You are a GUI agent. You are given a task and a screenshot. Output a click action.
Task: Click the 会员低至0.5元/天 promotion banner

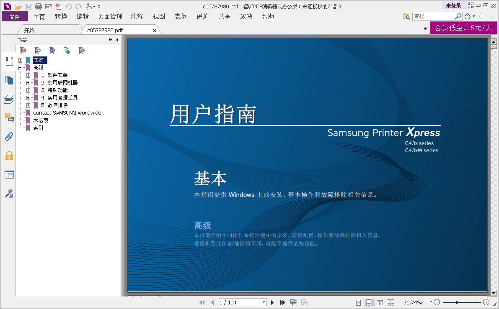tap(463, 28)
